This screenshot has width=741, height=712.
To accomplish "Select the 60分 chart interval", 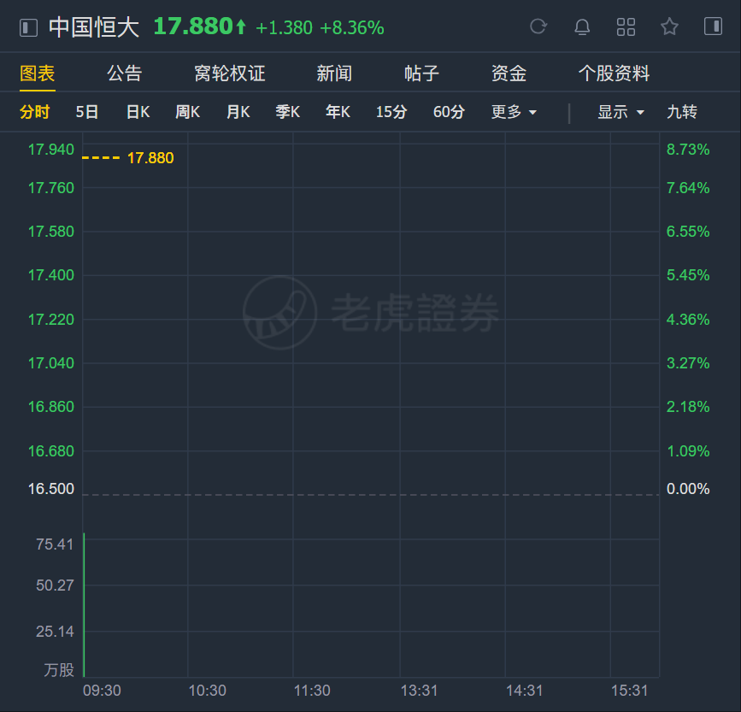I will point(449,112).
